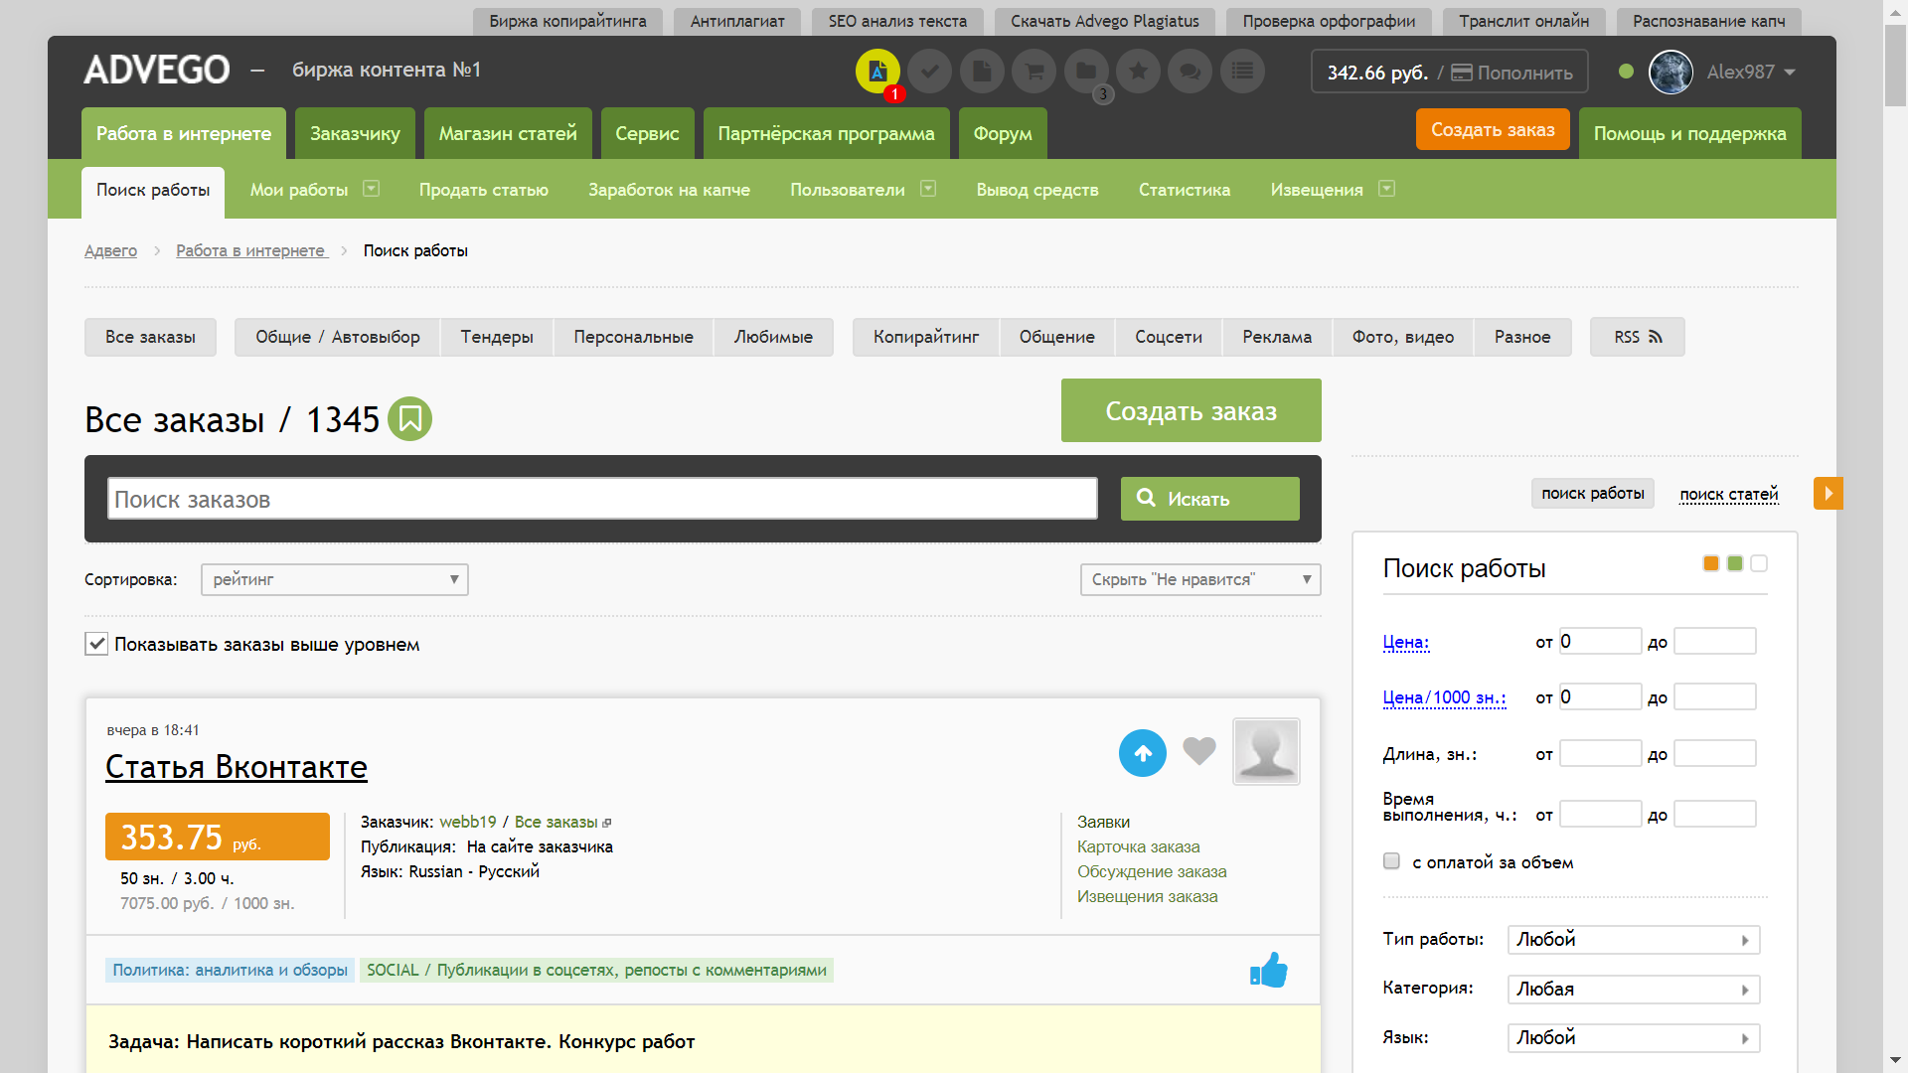
Task: Open the shopping cart icon
Action: coord(1034,72)
